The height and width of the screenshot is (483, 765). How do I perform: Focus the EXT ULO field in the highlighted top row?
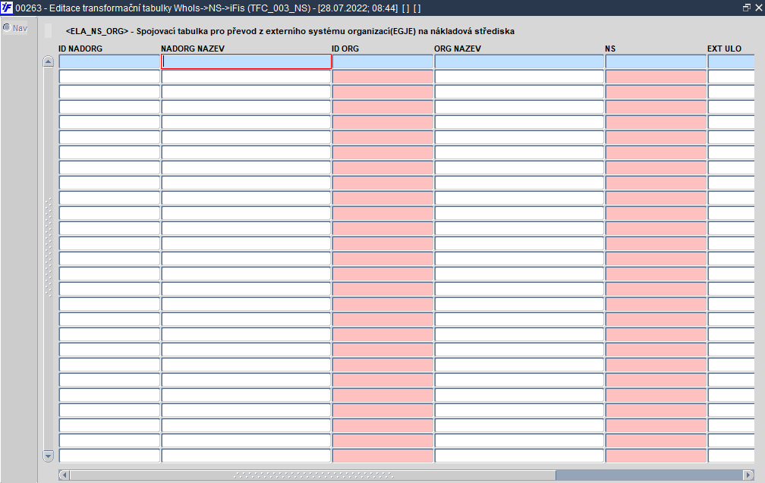[x=732, y=61]
